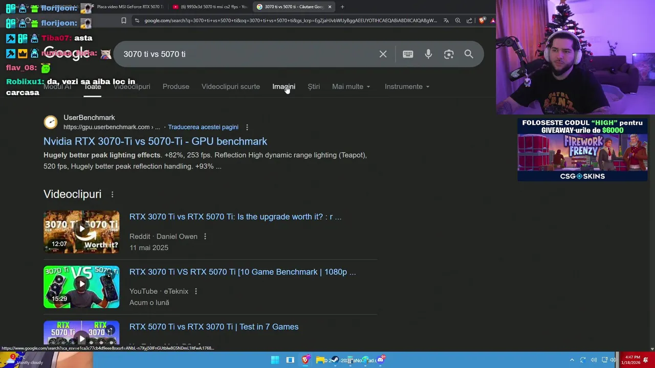The width and height of the screenshot is (655, 368).
Task: Play the 12:07 Daniel Owen video thumbnail
Action: click(81, 232)
